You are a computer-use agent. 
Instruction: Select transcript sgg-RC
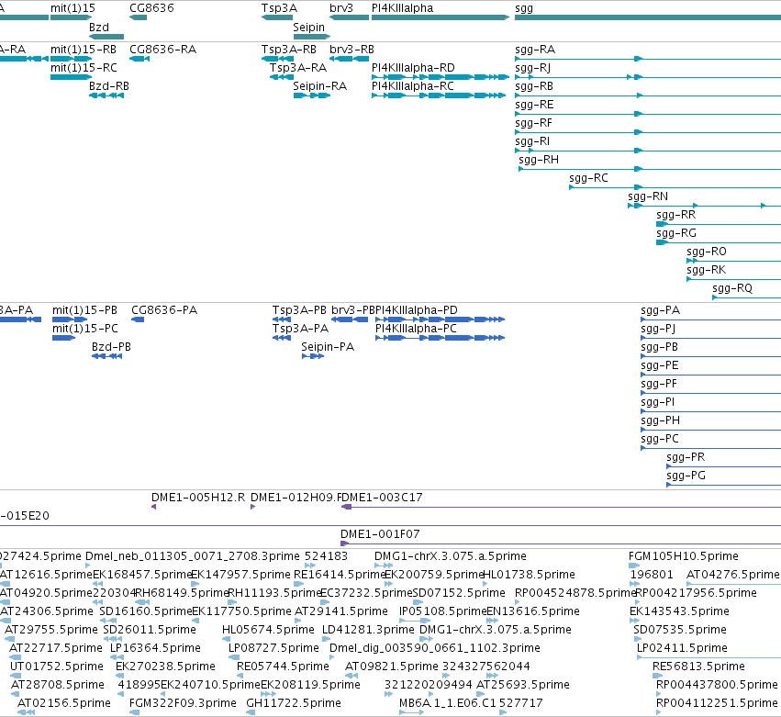click(x=675, y=187)
